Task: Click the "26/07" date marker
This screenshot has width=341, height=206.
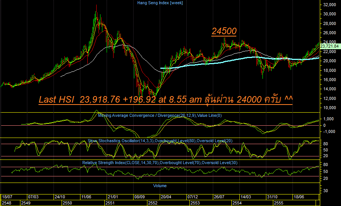Action: point(219,197)
